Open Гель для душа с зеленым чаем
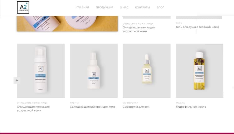 pyautogui.click(x=197, y=27)
